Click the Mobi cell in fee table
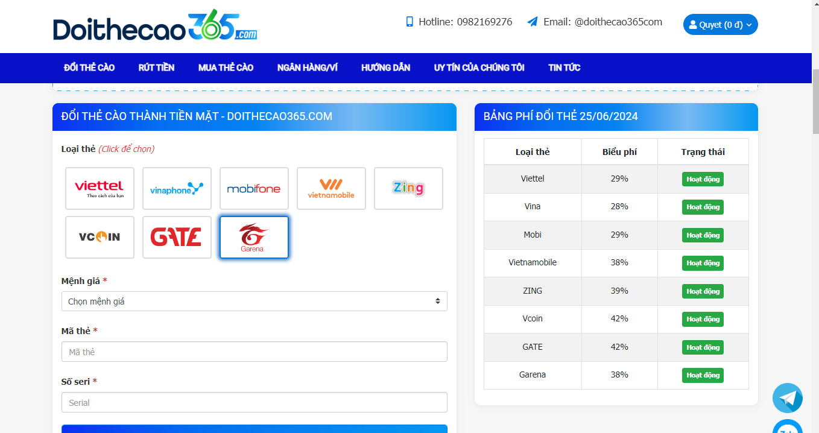 pos(533,235)
